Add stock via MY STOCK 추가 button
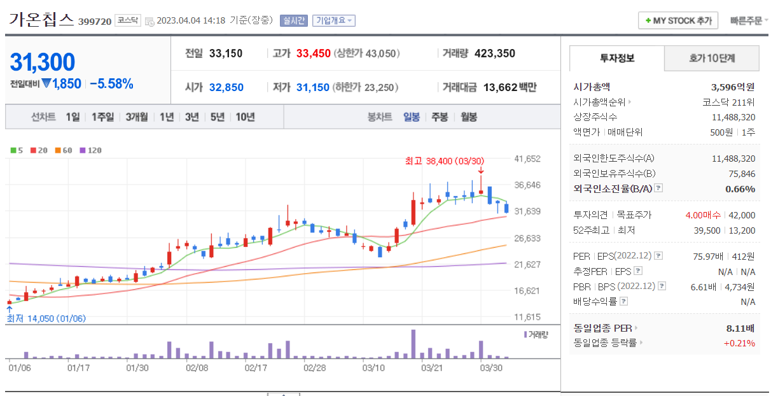This screenshot has height=396, width=771. click(x=678, y=20)
